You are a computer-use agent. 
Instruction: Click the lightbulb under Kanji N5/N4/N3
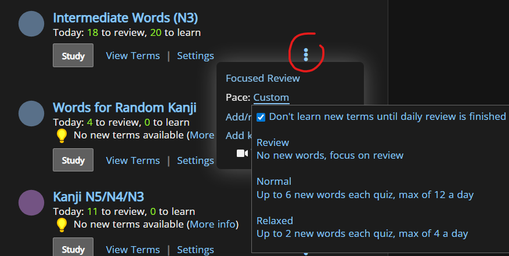pyautogui.click(x=62, y=224)
